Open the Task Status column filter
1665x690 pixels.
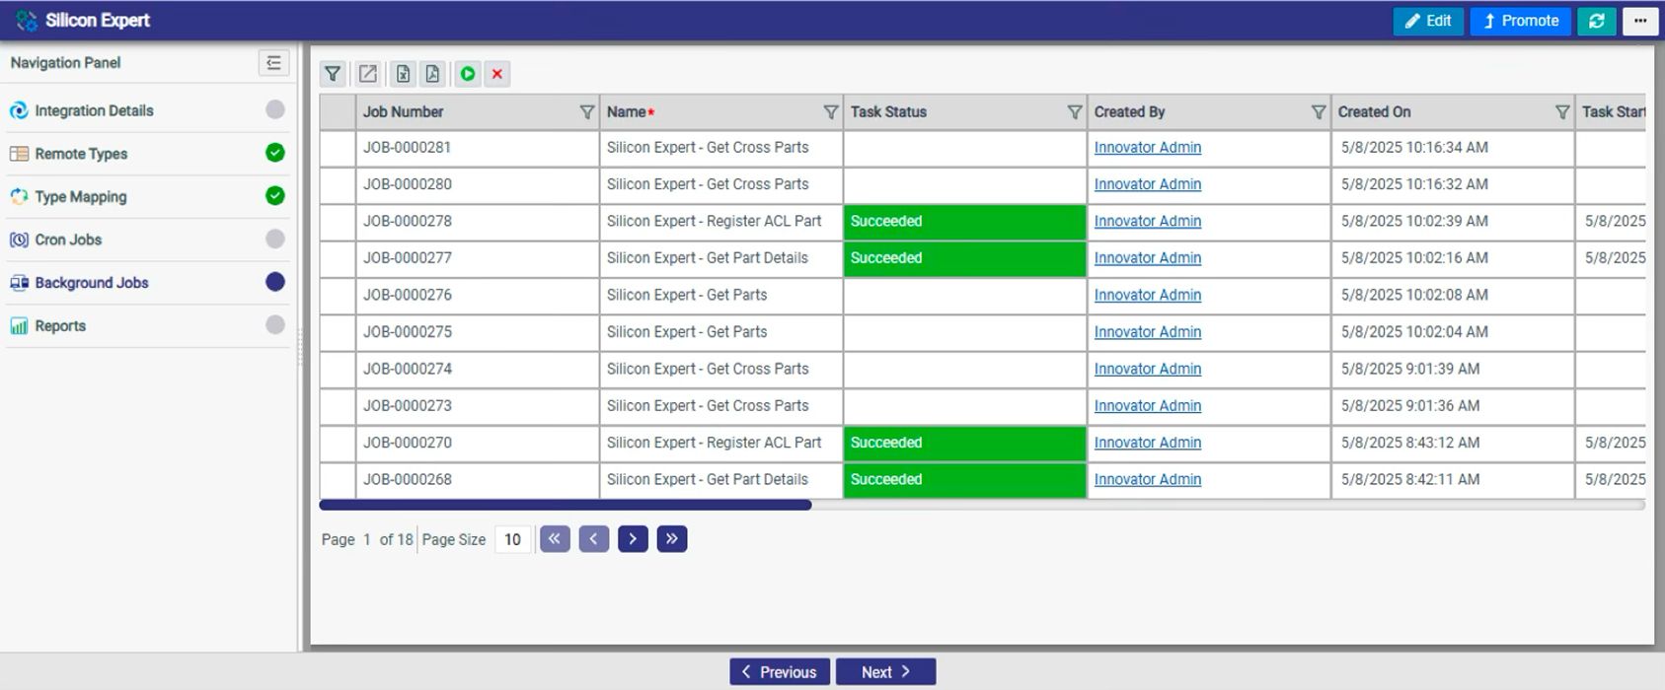1075,112
